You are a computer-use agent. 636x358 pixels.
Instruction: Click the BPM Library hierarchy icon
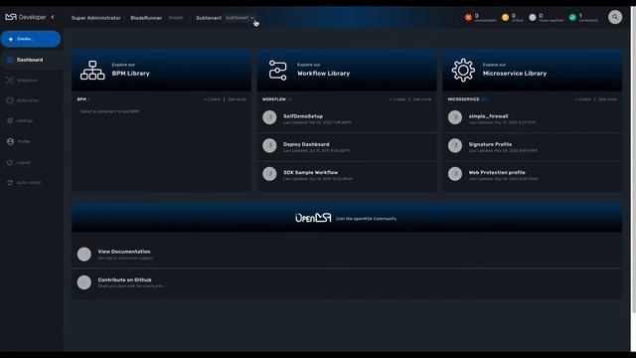92,71
